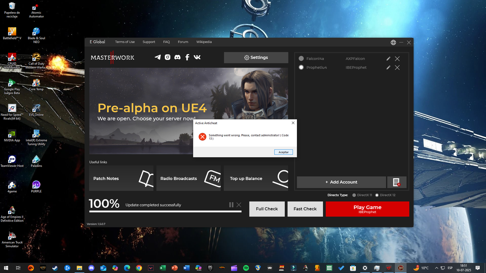The image size is (486, 273).
Task: Open EVE Online desktop shortcut
Action: (36, 110)
